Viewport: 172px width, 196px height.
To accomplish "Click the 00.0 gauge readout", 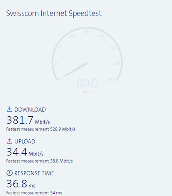I will [87, 84].
